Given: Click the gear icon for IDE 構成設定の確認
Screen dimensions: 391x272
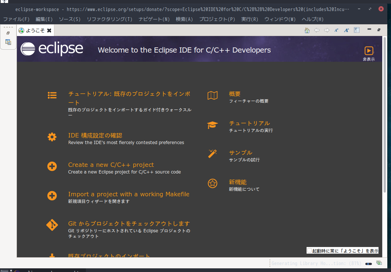Looking at the screenshot, I should (52, 137).
